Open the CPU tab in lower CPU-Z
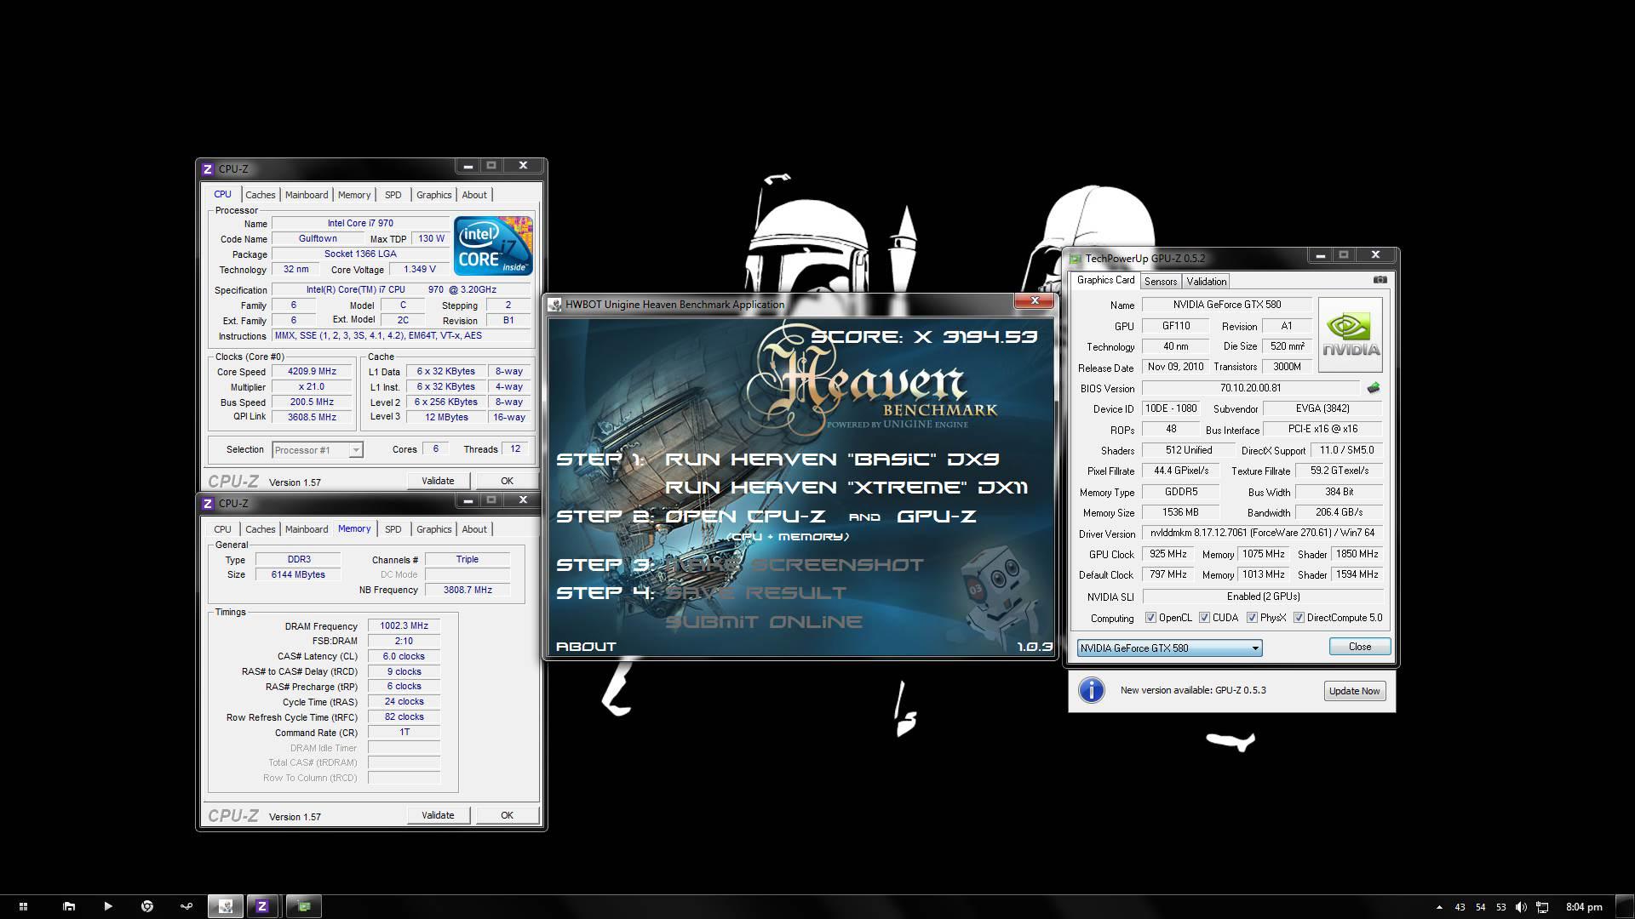The image size is (1635, 919). [x=222, y=529]
